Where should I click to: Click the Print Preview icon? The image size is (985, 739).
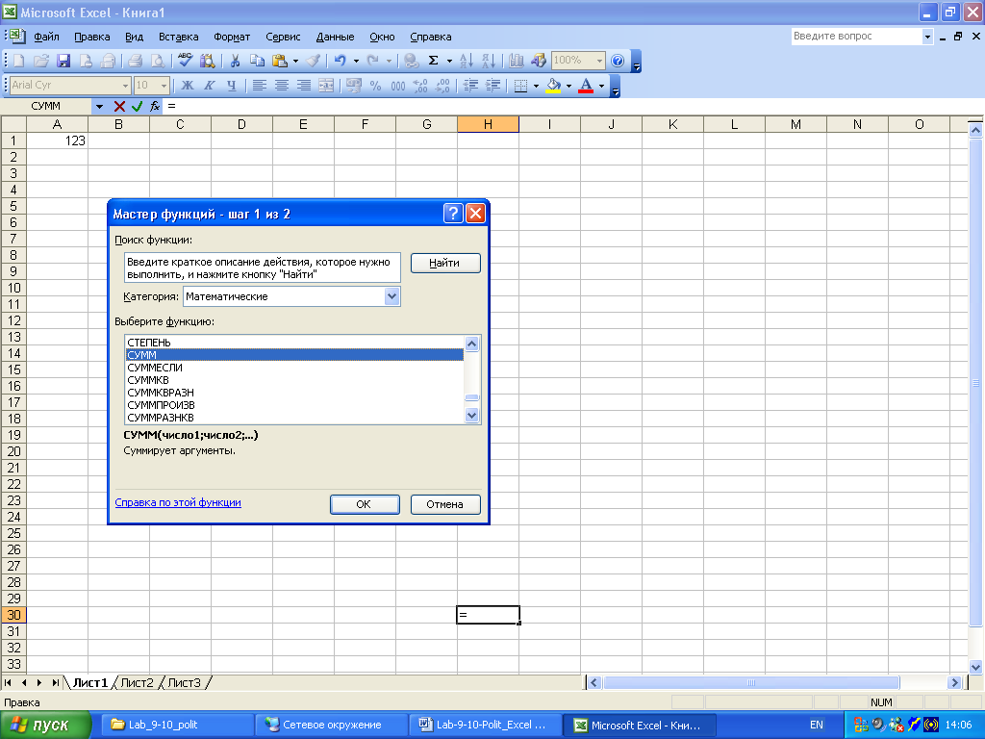(x=158, y=61)
